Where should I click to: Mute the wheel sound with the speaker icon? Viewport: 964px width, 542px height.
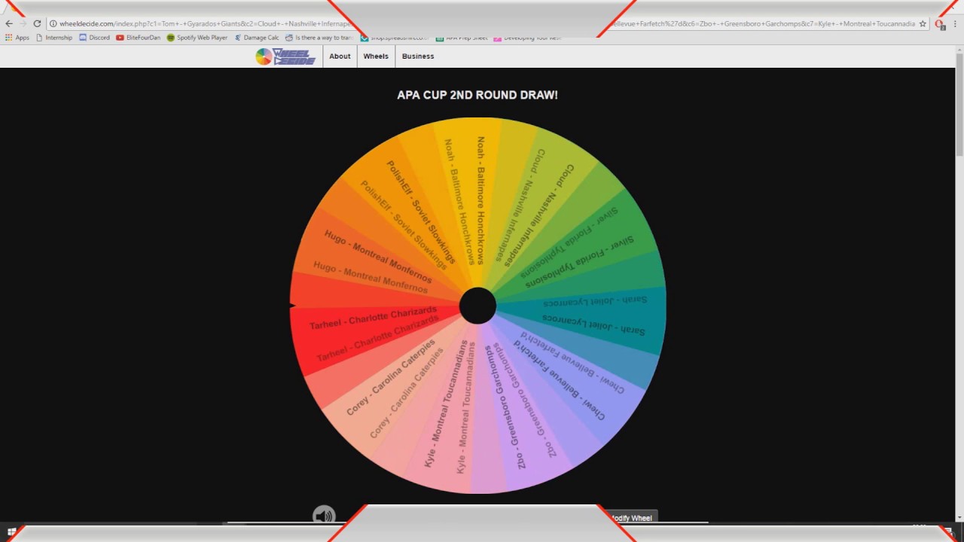pos(323,516)
